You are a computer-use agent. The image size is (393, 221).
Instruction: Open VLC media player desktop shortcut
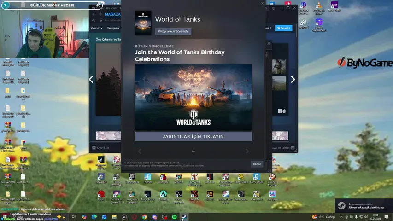pyautogui.click(x=318, y=8)
